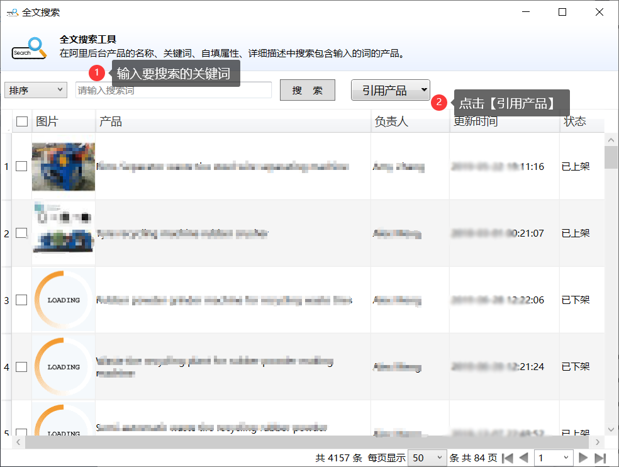The image size is (619, 467).
Task: Expand the 引用产品 dropdown arrow
Action: click(x=424, y=90)
